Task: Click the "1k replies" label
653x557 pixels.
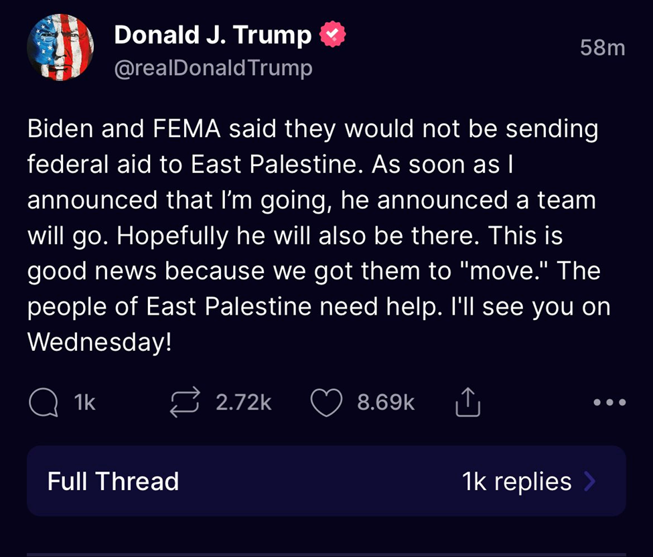Action: coord(516,481)
